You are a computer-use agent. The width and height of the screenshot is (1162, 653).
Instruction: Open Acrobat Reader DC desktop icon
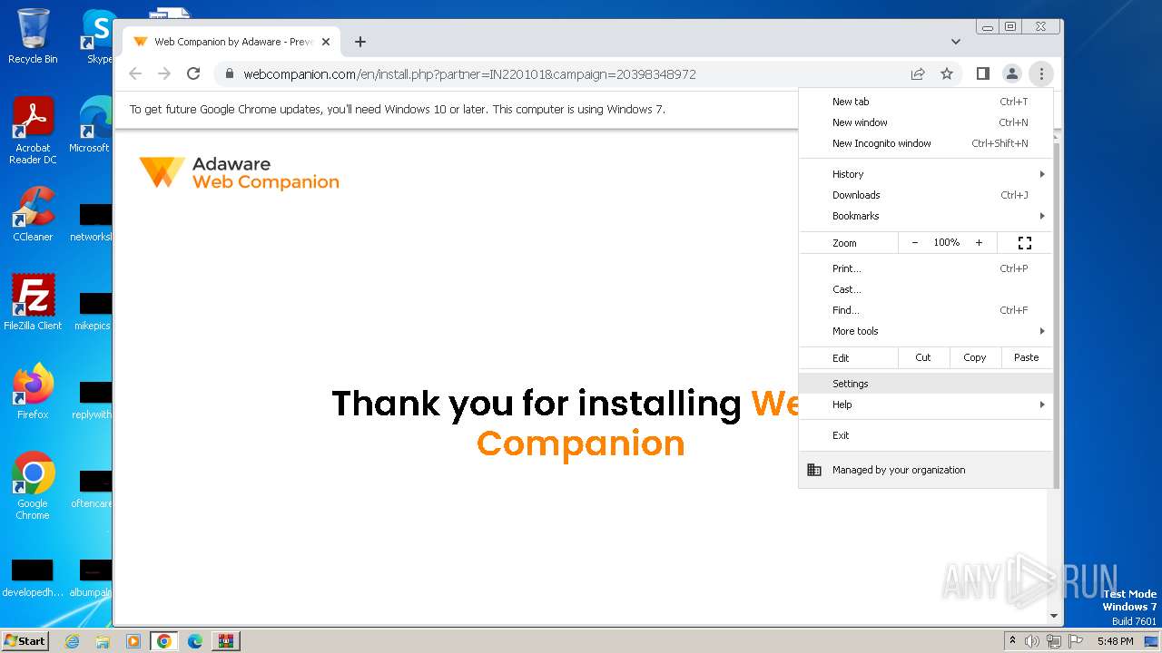click(x=33, y=131)
